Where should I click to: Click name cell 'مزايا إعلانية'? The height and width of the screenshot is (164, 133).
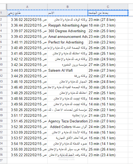tap(68, 116)
